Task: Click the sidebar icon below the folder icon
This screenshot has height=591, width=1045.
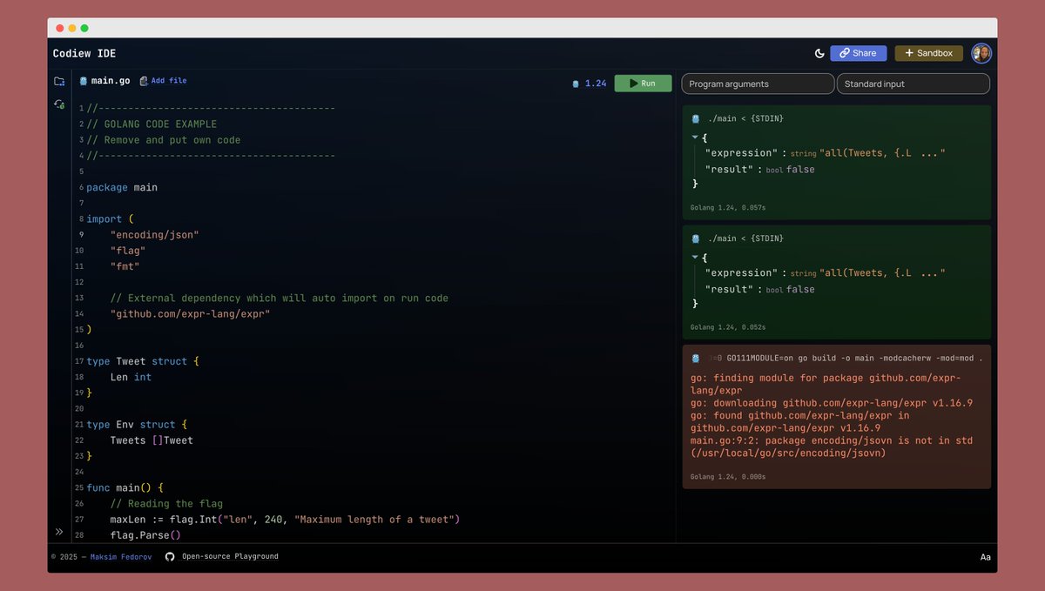Action: pyautogui.click(x=59, y=104)
